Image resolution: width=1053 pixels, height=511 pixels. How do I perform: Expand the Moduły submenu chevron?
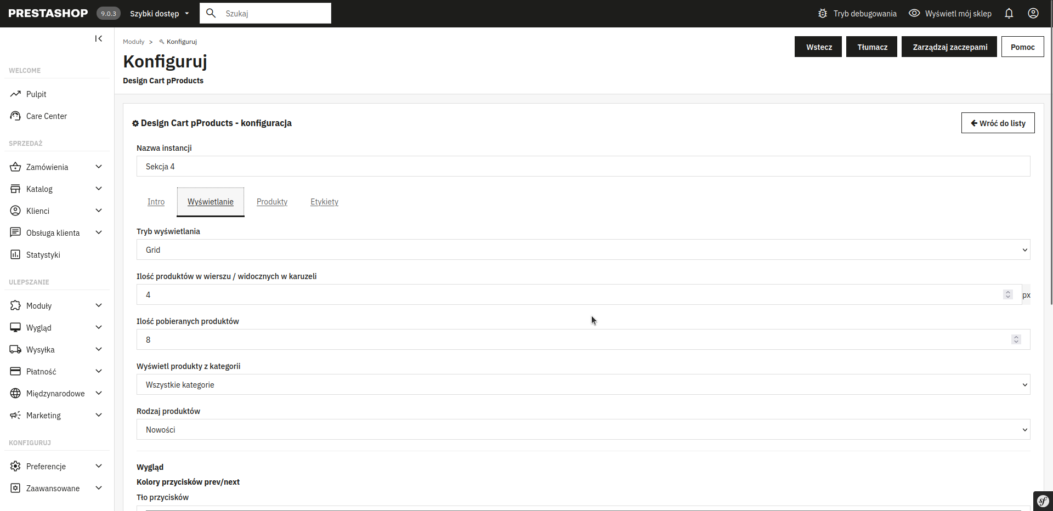coord(99,305)
